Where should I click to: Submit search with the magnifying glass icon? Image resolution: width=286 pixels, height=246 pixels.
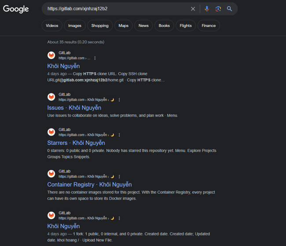pos(229,9)
